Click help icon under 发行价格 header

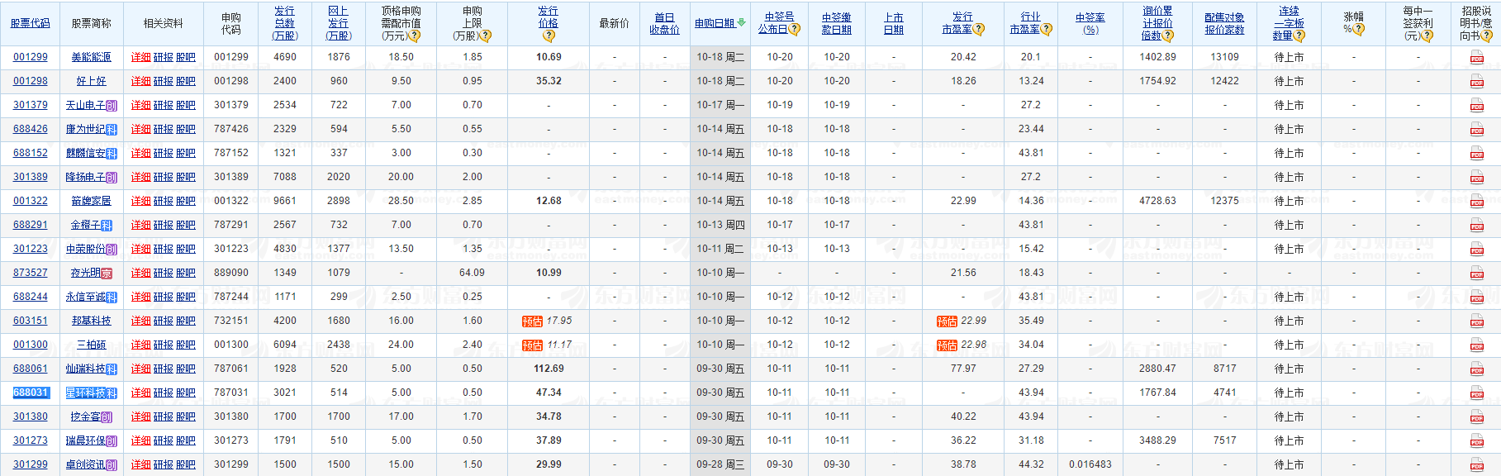pyautogui.click(x=549, y=36)
